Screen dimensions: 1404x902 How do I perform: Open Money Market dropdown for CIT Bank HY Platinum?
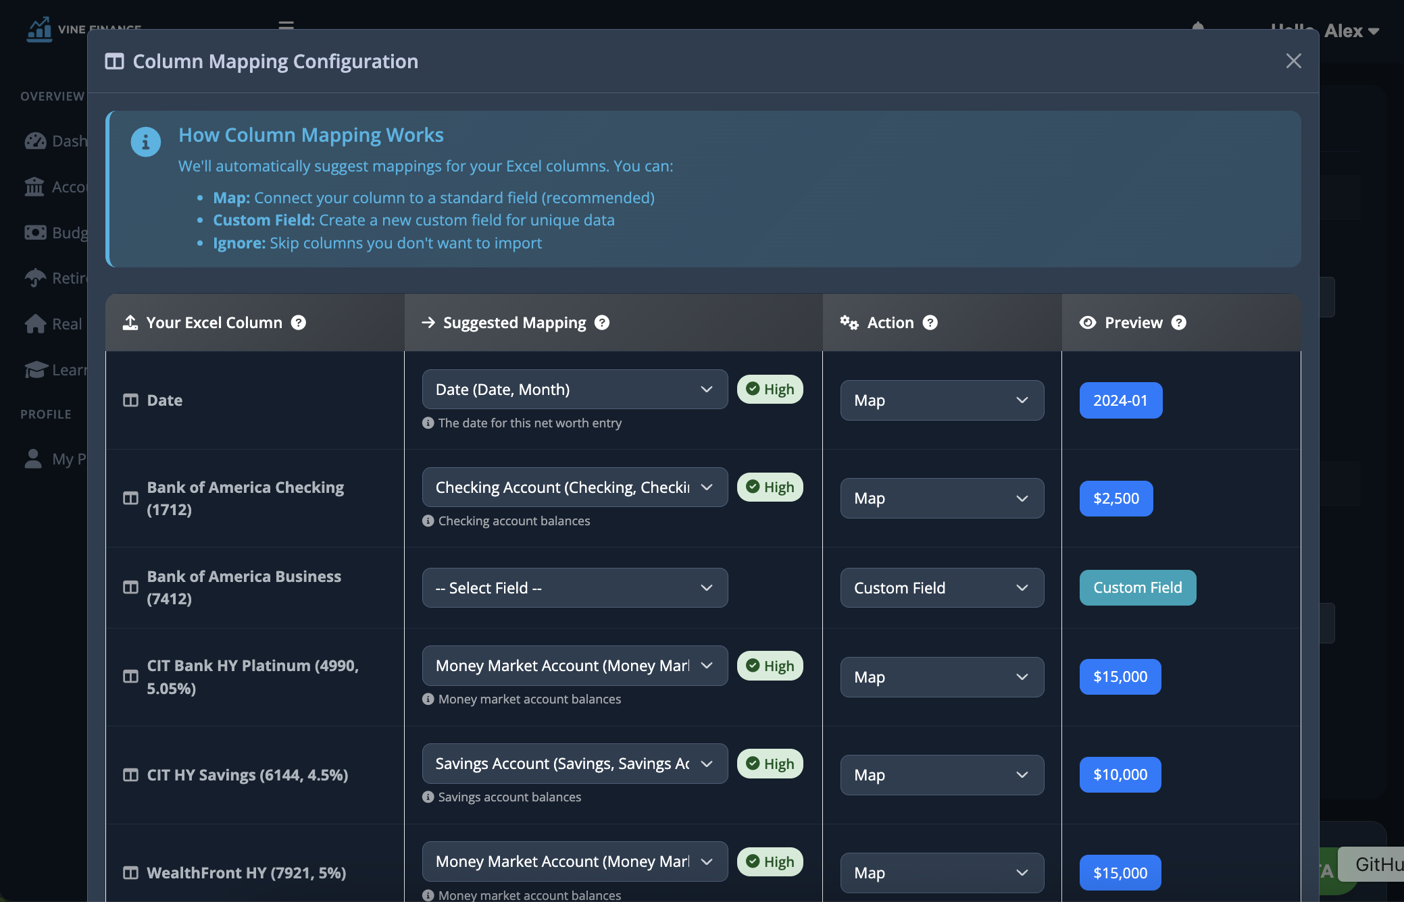tap(575, 666)
